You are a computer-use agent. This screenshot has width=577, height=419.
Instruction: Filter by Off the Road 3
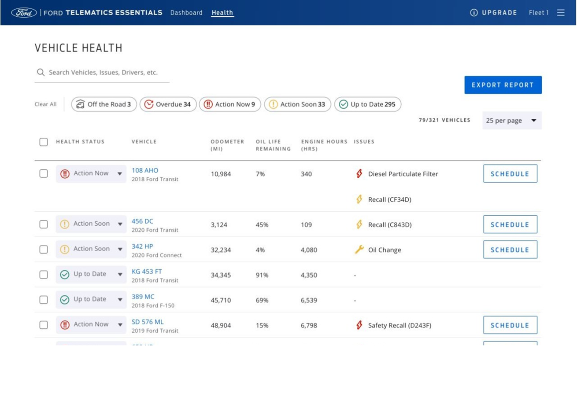tap(104, 104)
